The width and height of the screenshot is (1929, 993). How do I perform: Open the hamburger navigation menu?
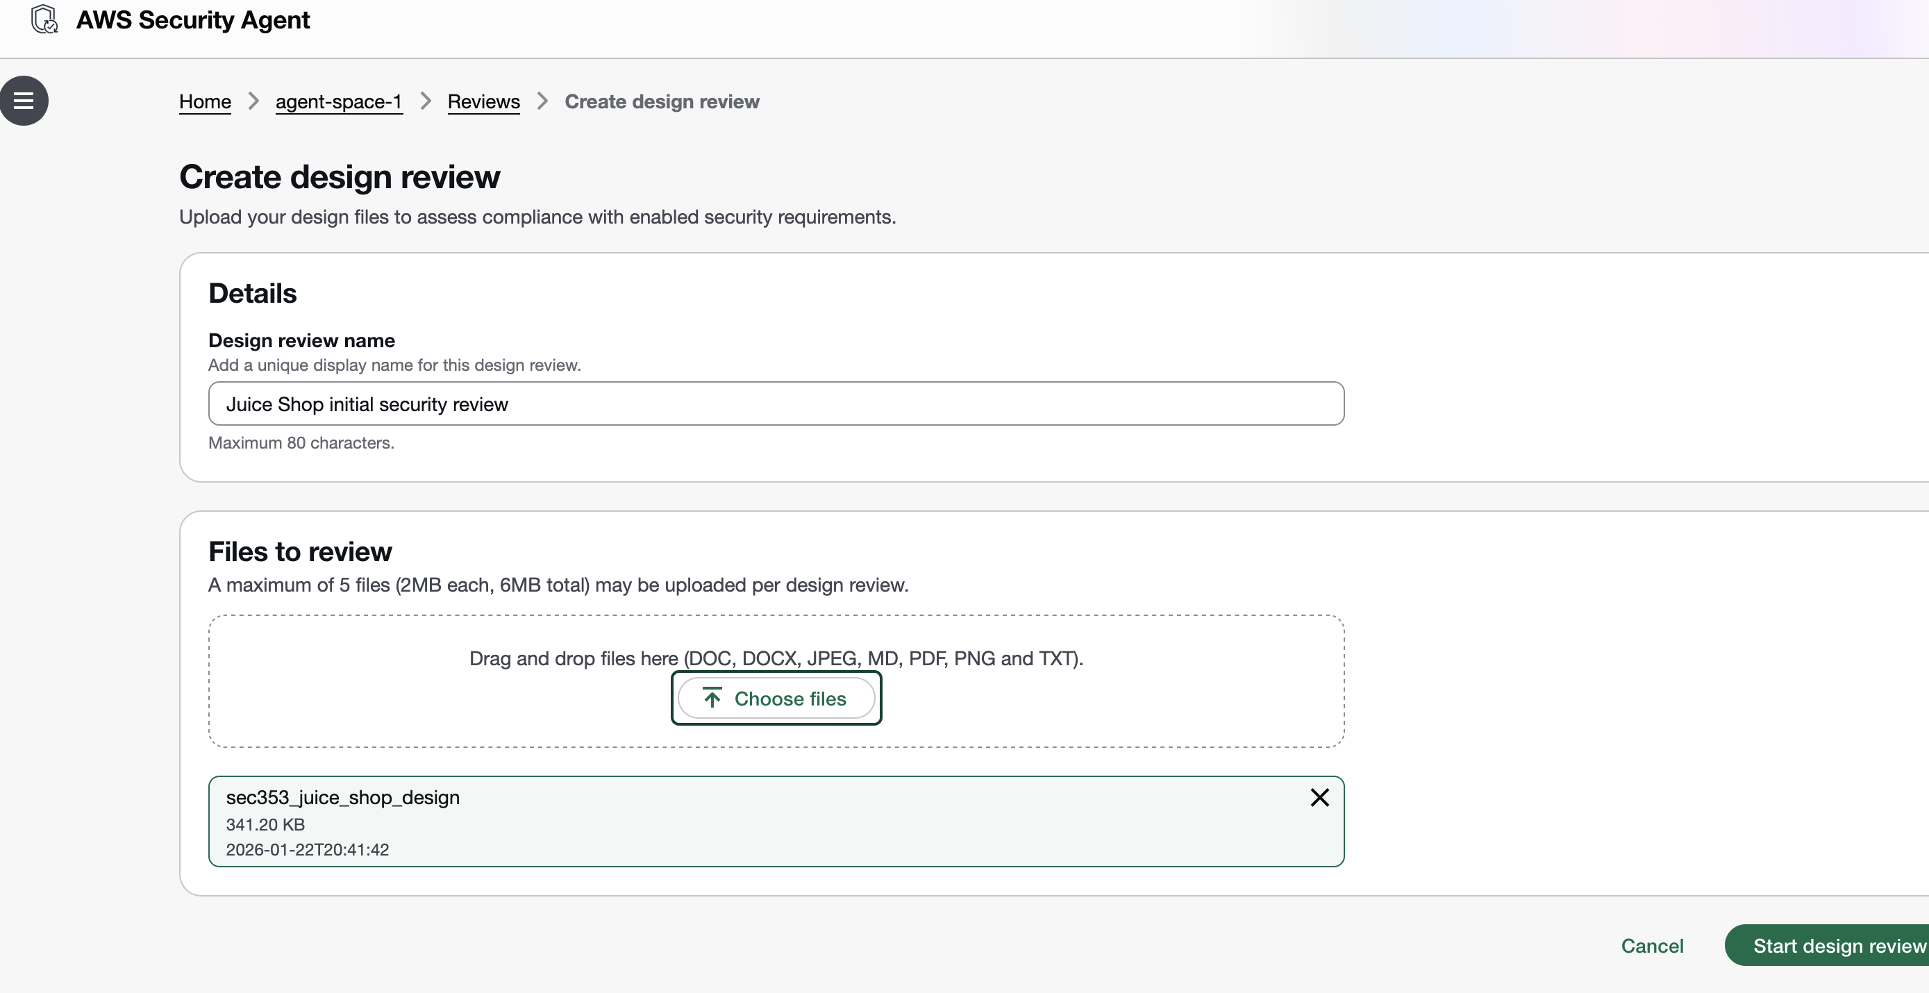pyautogui.click(x=24, y=101)
